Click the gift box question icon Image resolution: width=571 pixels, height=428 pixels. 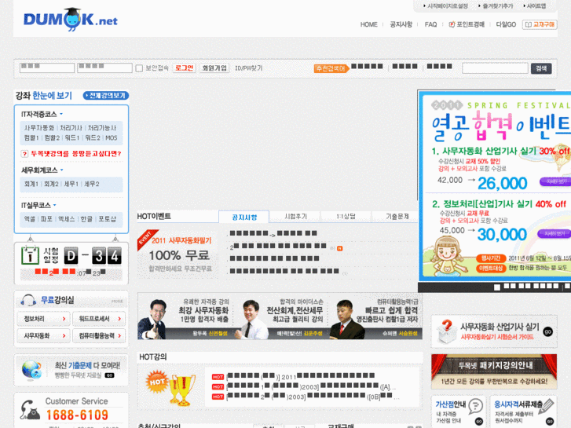point(446,331)
